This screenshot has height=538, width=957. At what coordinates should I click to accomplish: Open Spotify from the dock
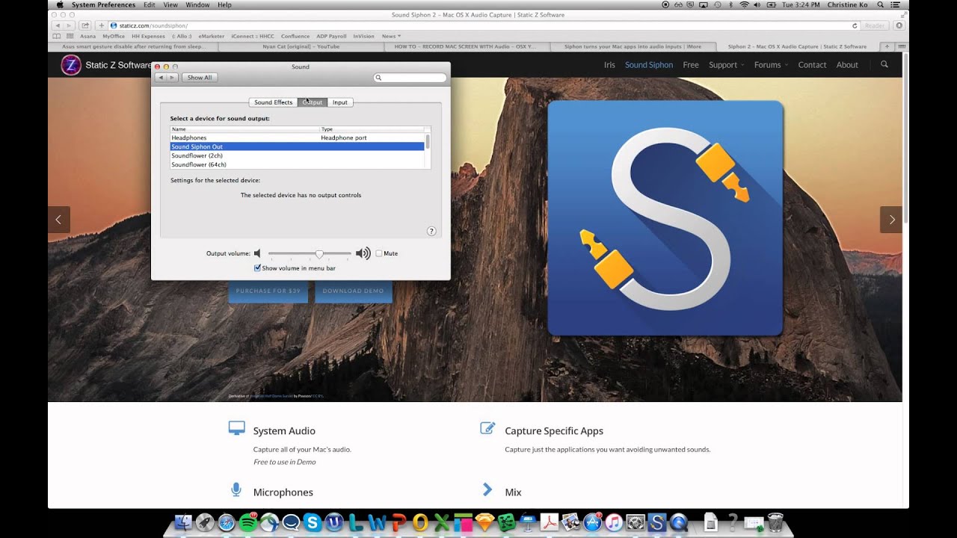coord(249,522)
